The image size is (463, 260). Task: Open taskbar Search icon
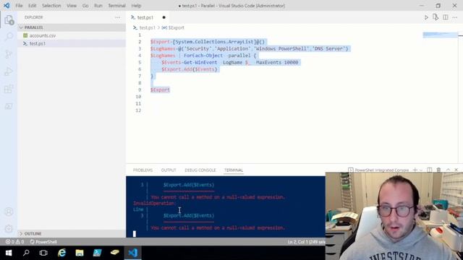(x=26, y=253)
